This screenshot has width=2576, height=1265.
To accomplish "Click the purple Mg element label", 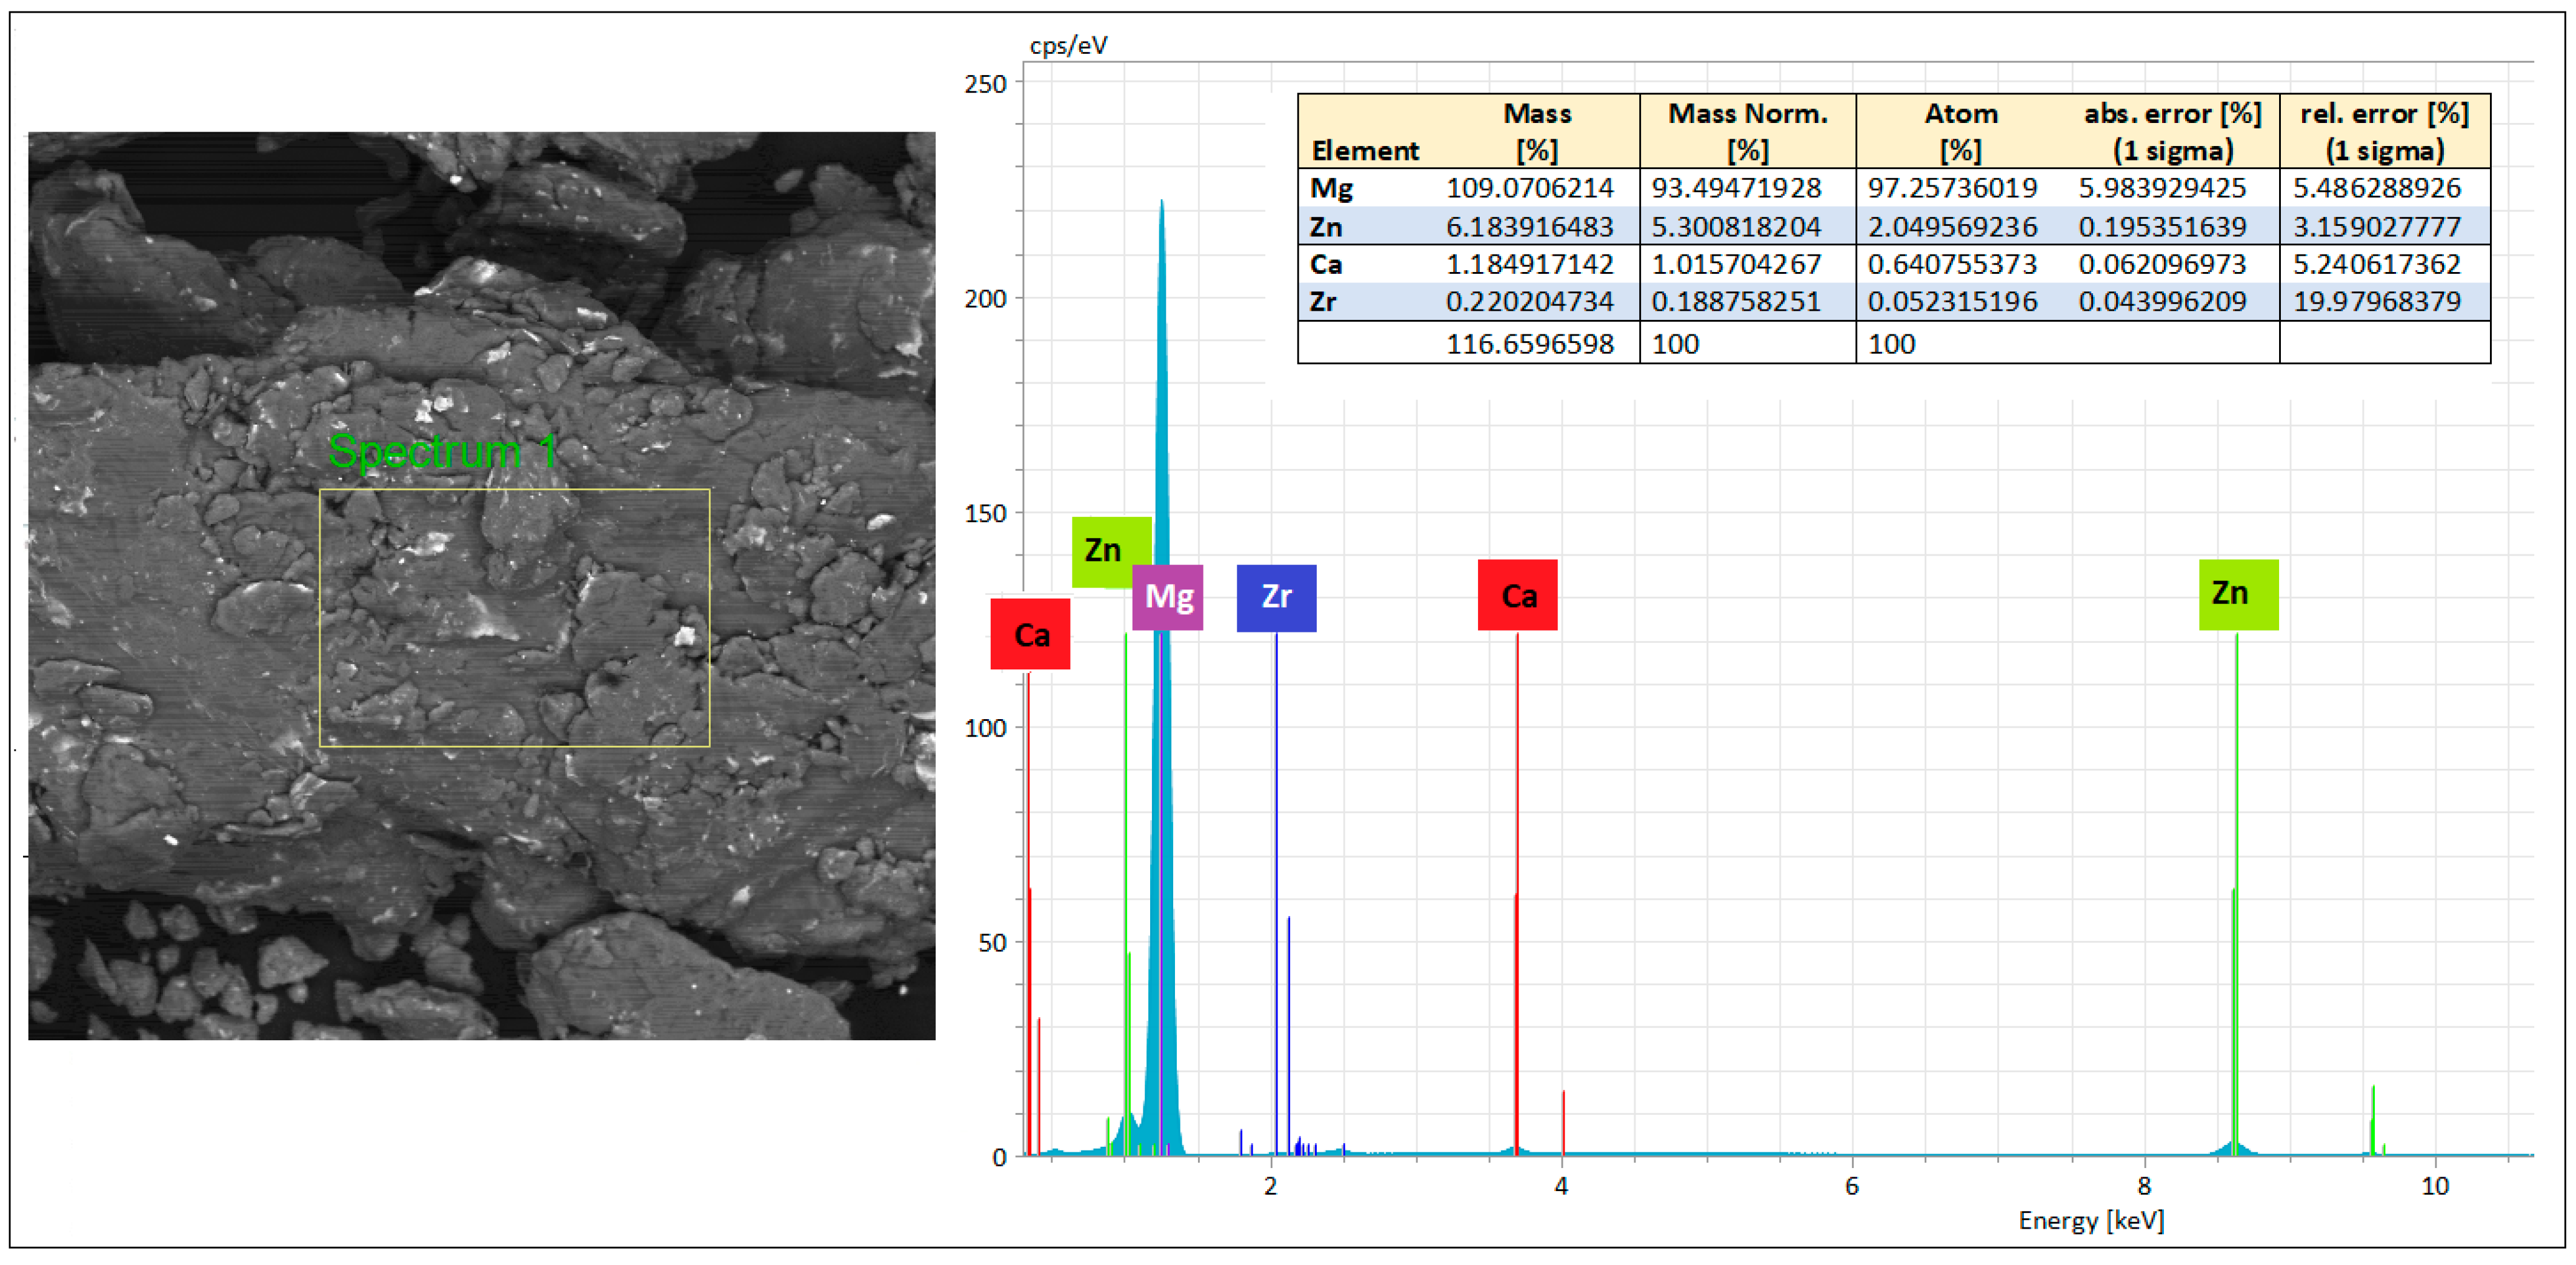I will pos(1167,597).
